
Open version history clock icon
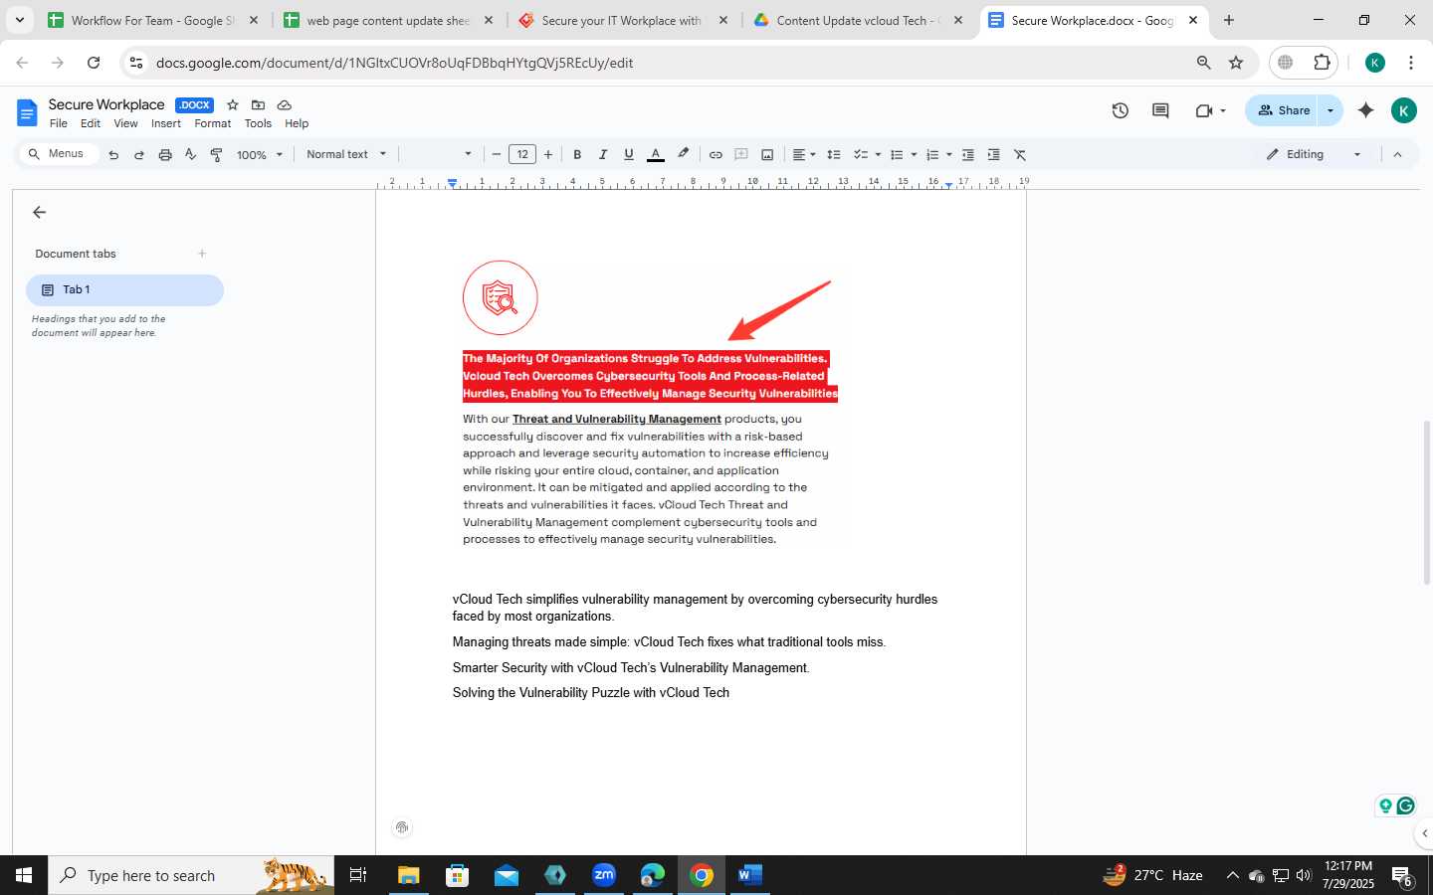(x=1121, y=110)
